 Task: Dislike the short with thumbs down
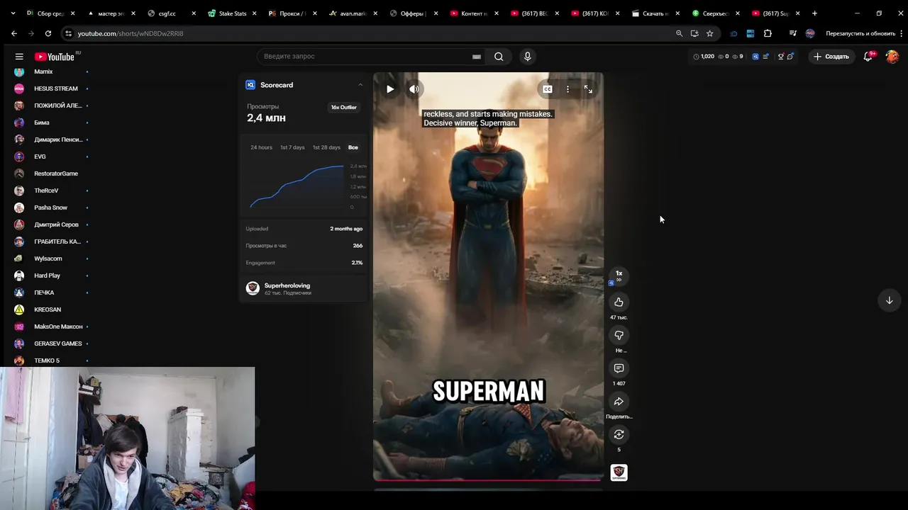click(x=619, y=335)
